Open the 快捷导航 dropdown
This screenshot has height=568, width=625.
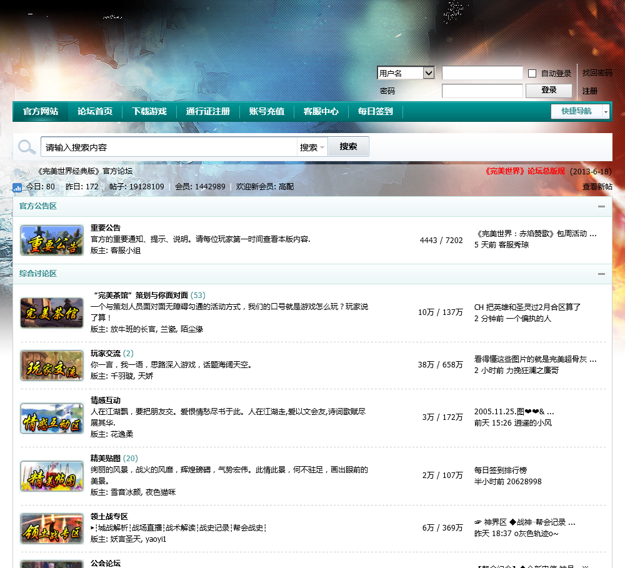[580, 111]
